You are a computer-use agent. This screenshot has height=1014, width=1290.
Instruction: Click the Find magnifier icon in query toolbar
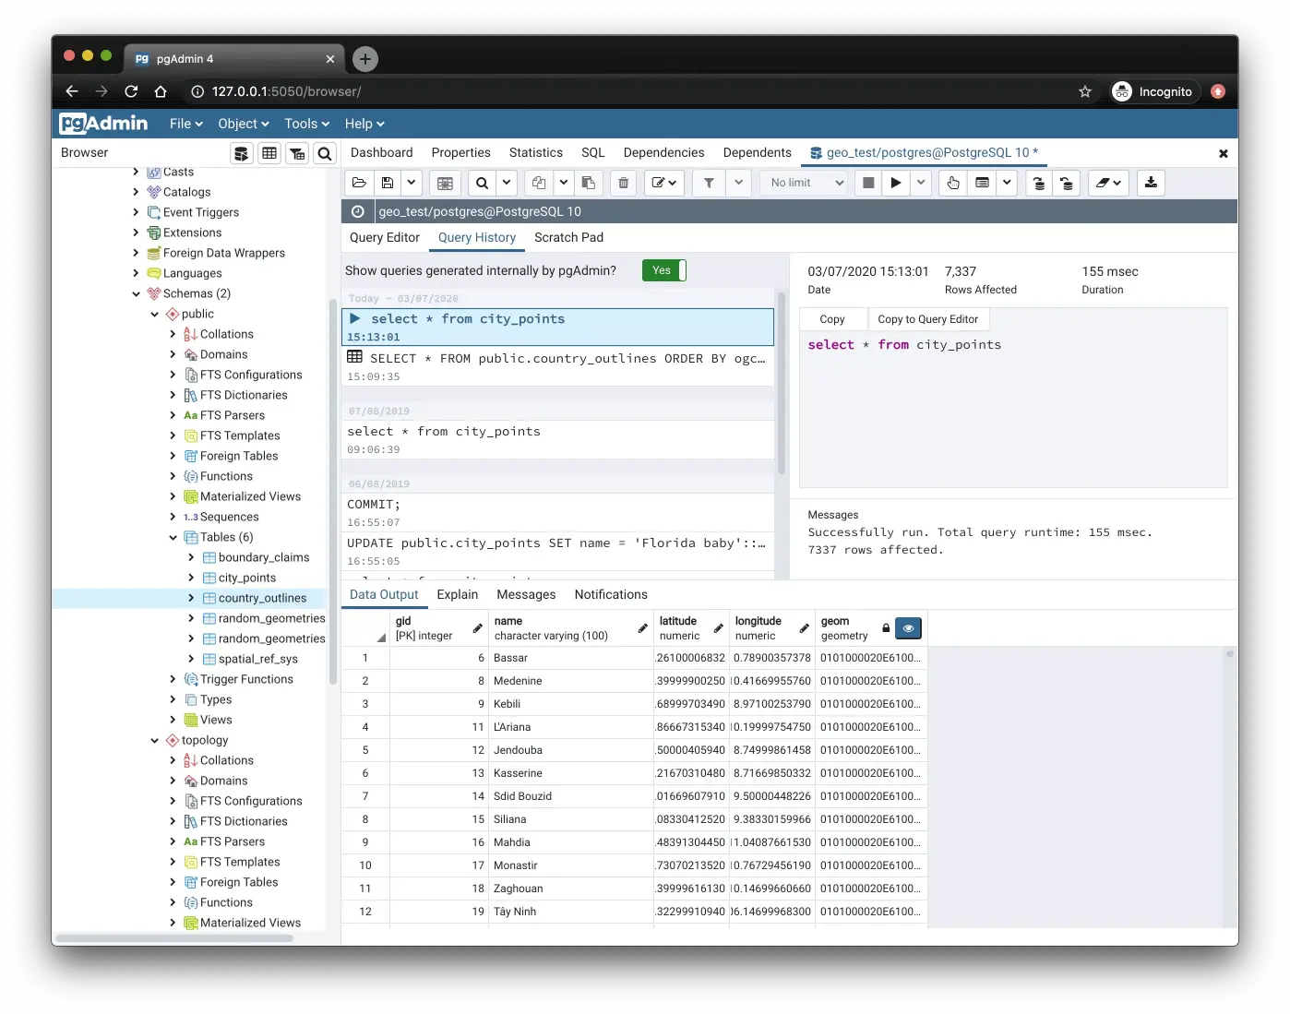pos(482,183)
